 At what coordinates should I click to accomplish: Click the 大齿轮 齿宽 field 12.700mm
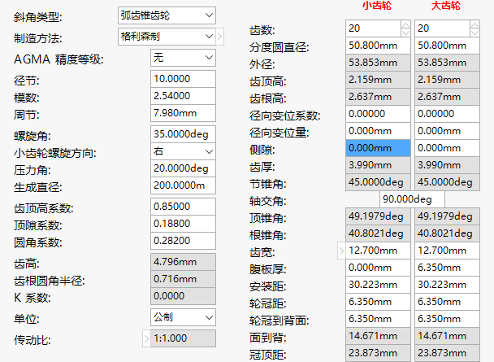pyautogui.click(x=448, y=251)
